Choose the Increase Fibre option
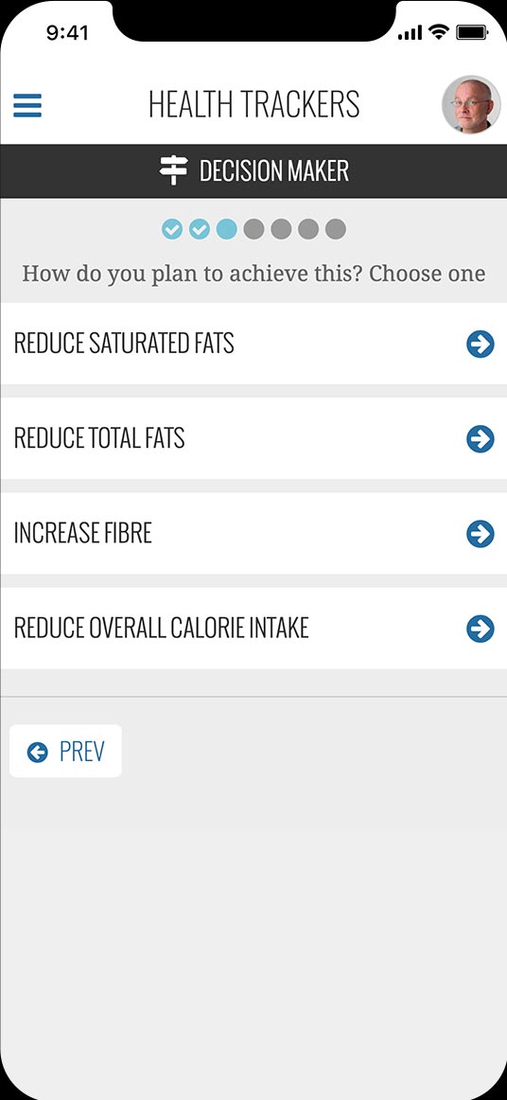The width and height of the screenshot is (507, 1100). [253, 533]
